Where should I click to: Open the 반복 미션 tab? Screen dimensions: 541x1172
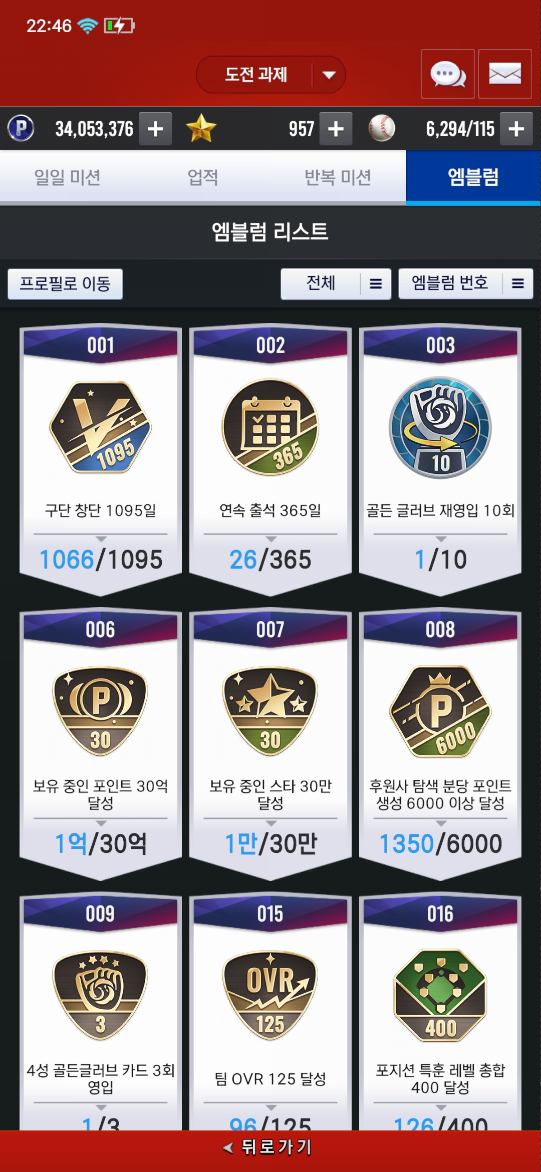coord(338,177)
